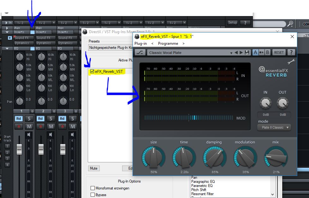Image resolution: width=309 pixels, height=198 pixels.
Task: Expand the In row in mixer
Action: [7, 23]
